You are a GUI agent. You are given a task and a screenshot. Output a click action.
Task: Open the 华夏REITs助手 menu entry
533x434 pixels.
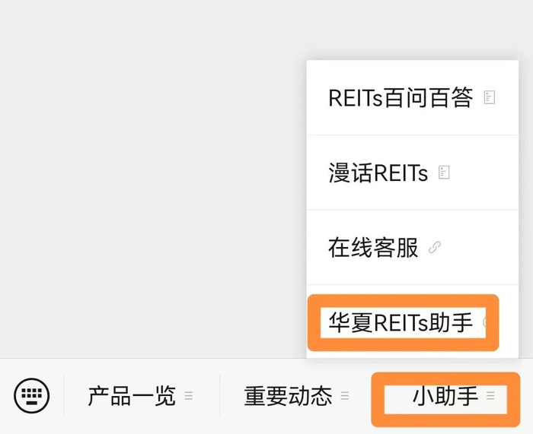tap(401, 323)
